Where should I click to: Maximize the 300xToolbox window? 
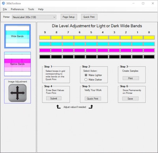(143, 3)
